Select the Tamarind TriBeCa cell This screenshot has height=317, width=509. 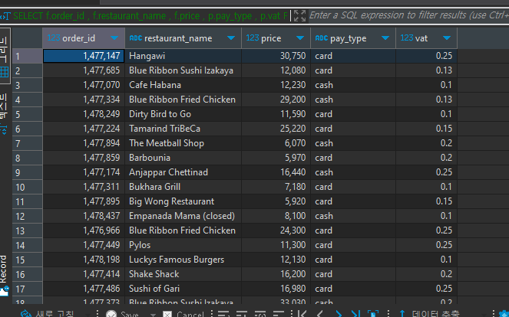pos(183,129)
